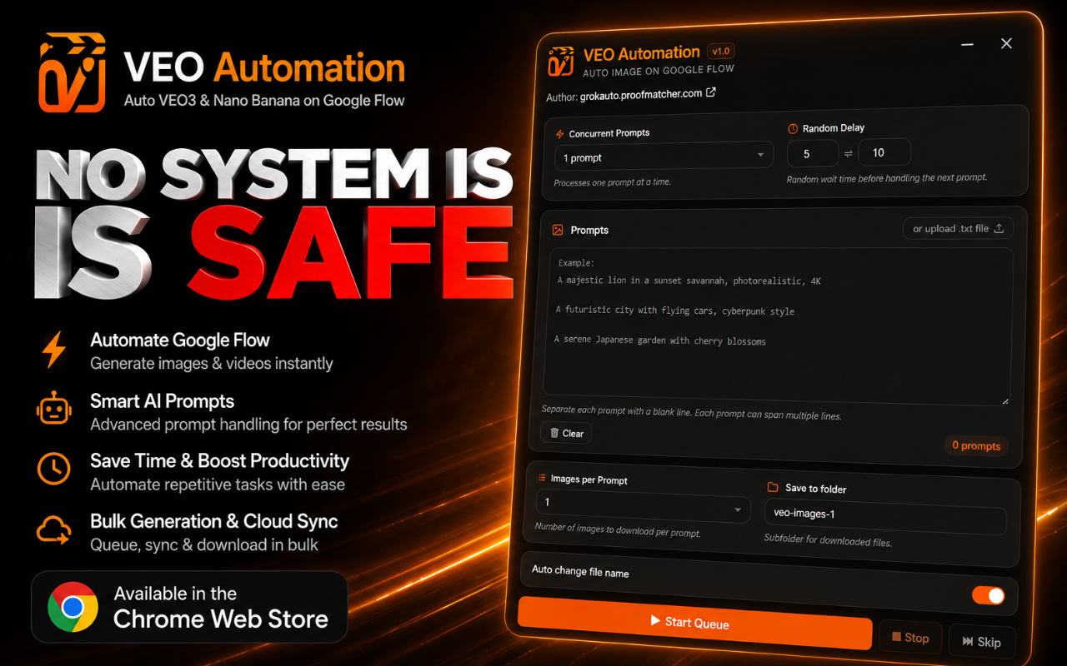Click the "Auto VEO3 & Nano Banana on Google Flow" tagline
Viewport: 1067px width, 666px height.
point(264,101)
